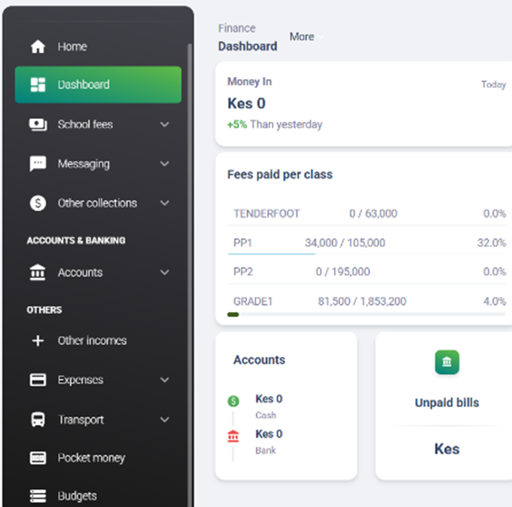512x507 pixels.
Task: Expand the Other collections chevron
Action: pyautogui.click(x=165, y=203)
